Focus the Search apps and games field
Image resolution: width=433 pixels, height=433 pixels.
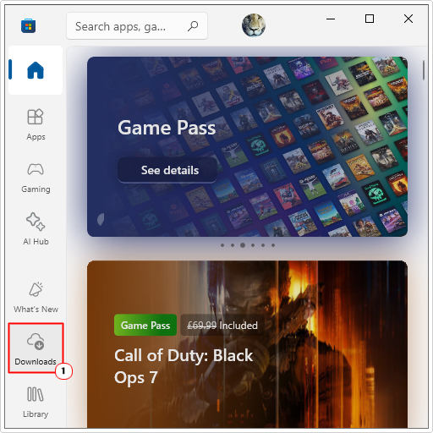(x=137, y=26)
